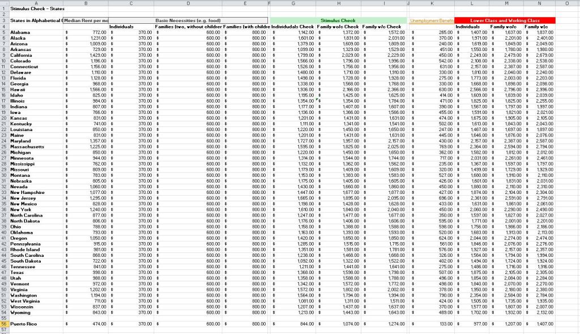Select the 'Median Rent per month' header cell
The image size is (580, 334).
86,20
